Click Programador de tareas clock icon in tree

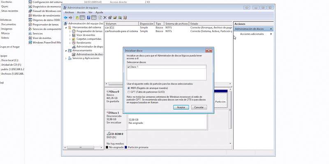pyautogui.click(x=74, y=31)
